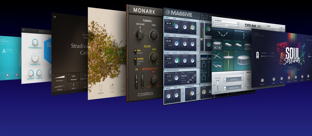
Task: Click the Noise Color knob in Massive
Action: pyautogui.click(x=168, y=96)
